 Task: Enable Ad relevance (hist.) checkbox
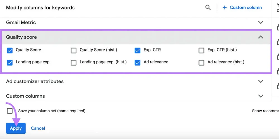(x=201, y=63)
